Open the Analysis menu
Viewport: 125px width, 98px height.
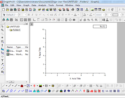[x=42, y=5]
